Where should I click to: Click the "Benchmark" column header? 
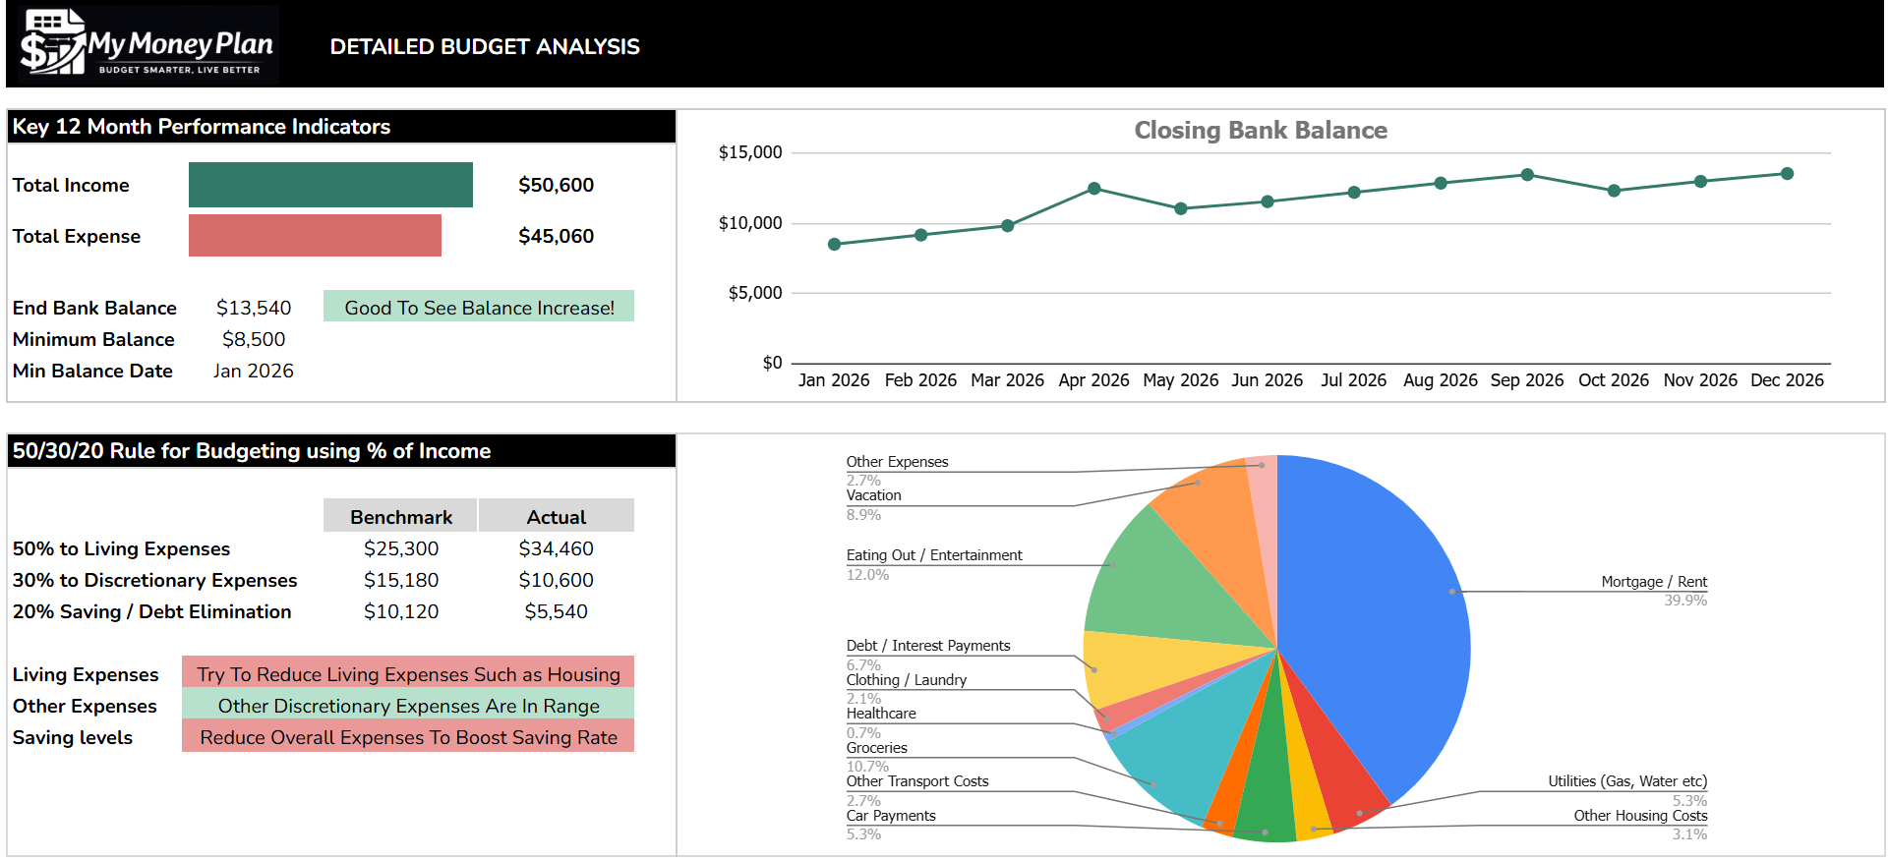401,517
